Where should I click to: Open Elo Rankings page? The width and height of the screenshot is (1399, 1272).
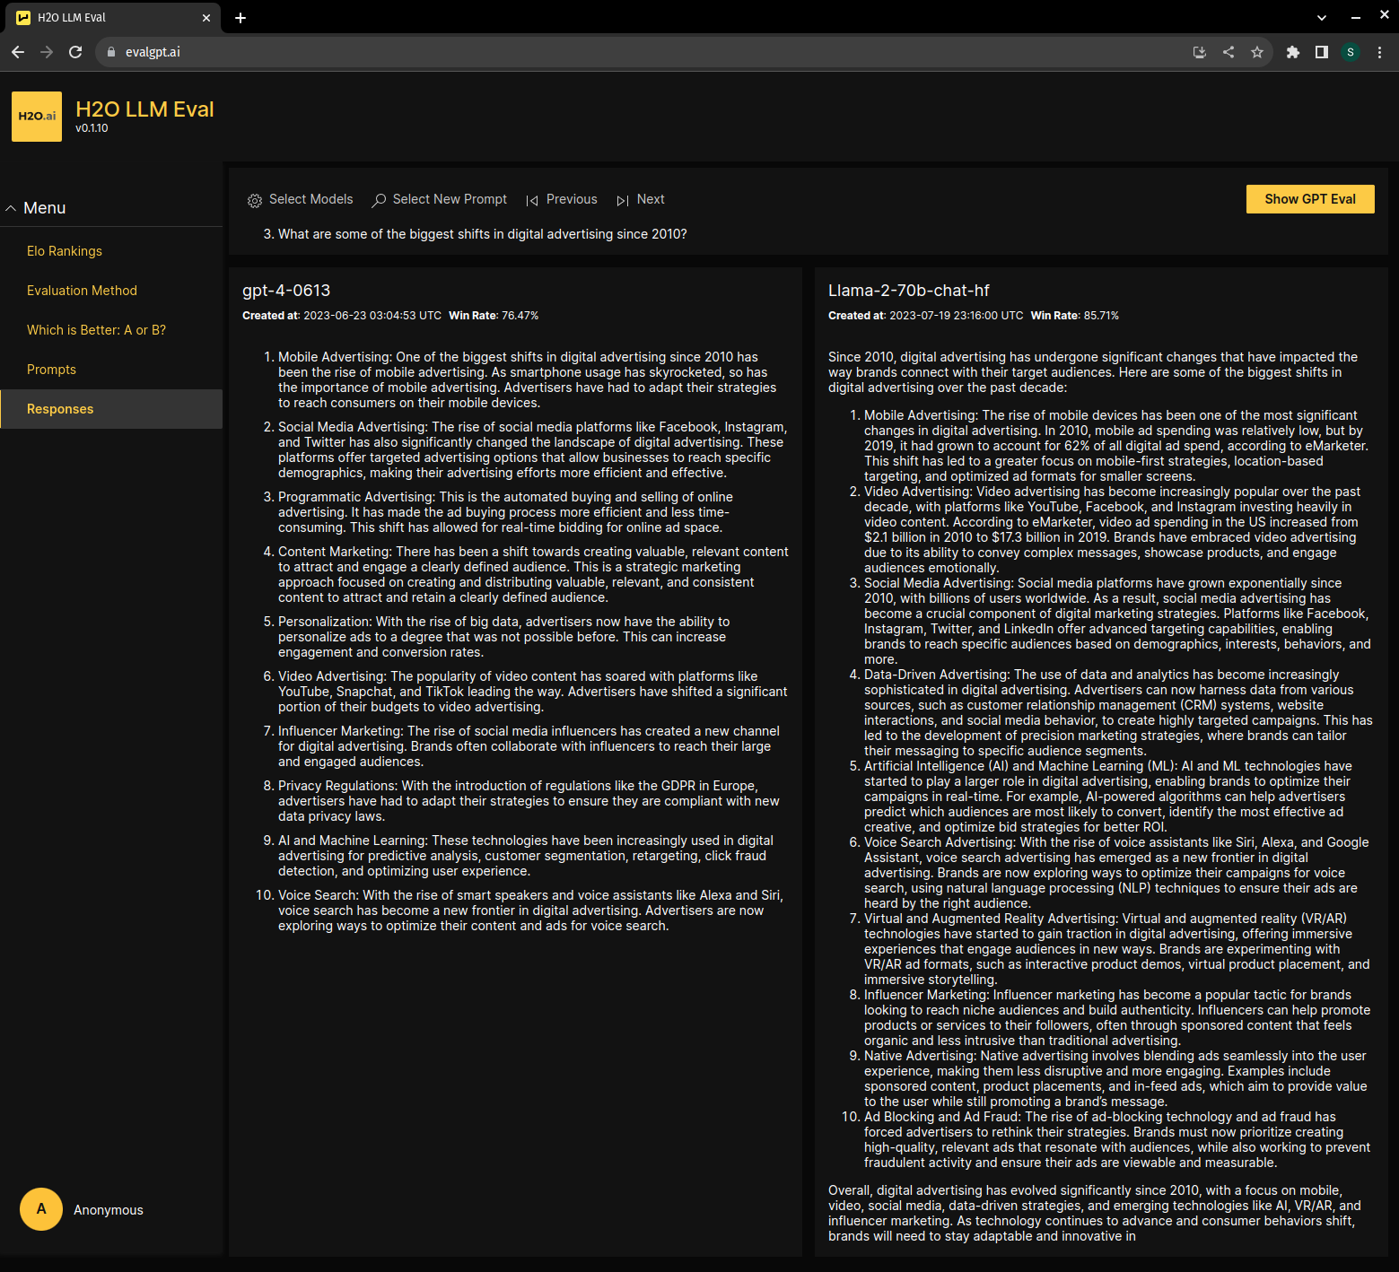point(65,251)
